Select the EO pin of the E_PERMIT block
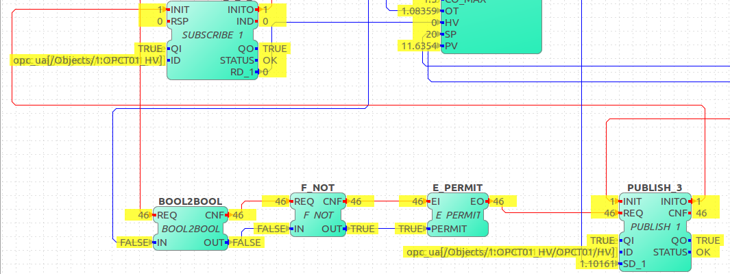The height and width of the screenshot is (274, 730). tap(478, 201)
